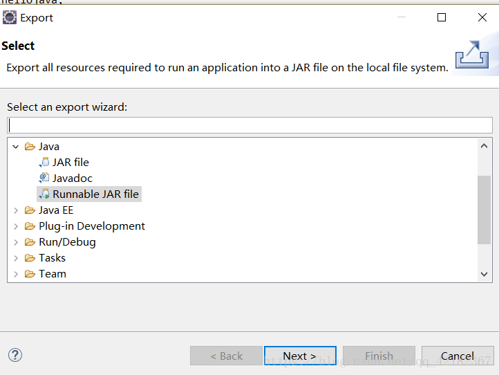Screen dimensions: 499x375
Task: Expand the Tasks category
Action: [16, 258]
